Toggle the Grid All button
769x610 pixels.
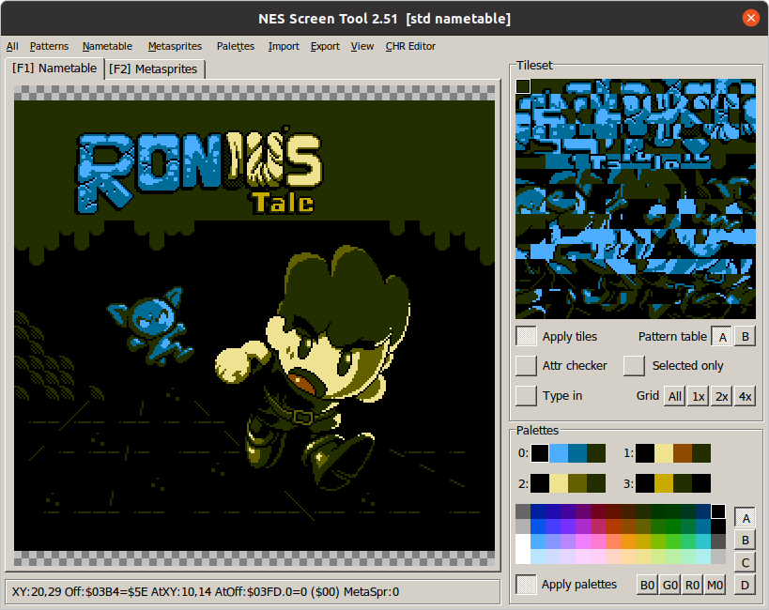675,396
